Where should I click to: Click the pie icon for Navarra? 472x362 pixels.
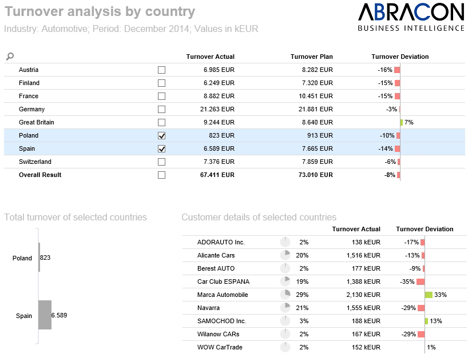[x=285, y=308]
